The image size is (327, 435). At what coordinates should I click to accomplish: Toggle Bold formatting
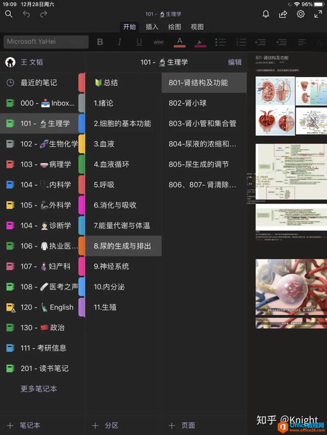100,42
